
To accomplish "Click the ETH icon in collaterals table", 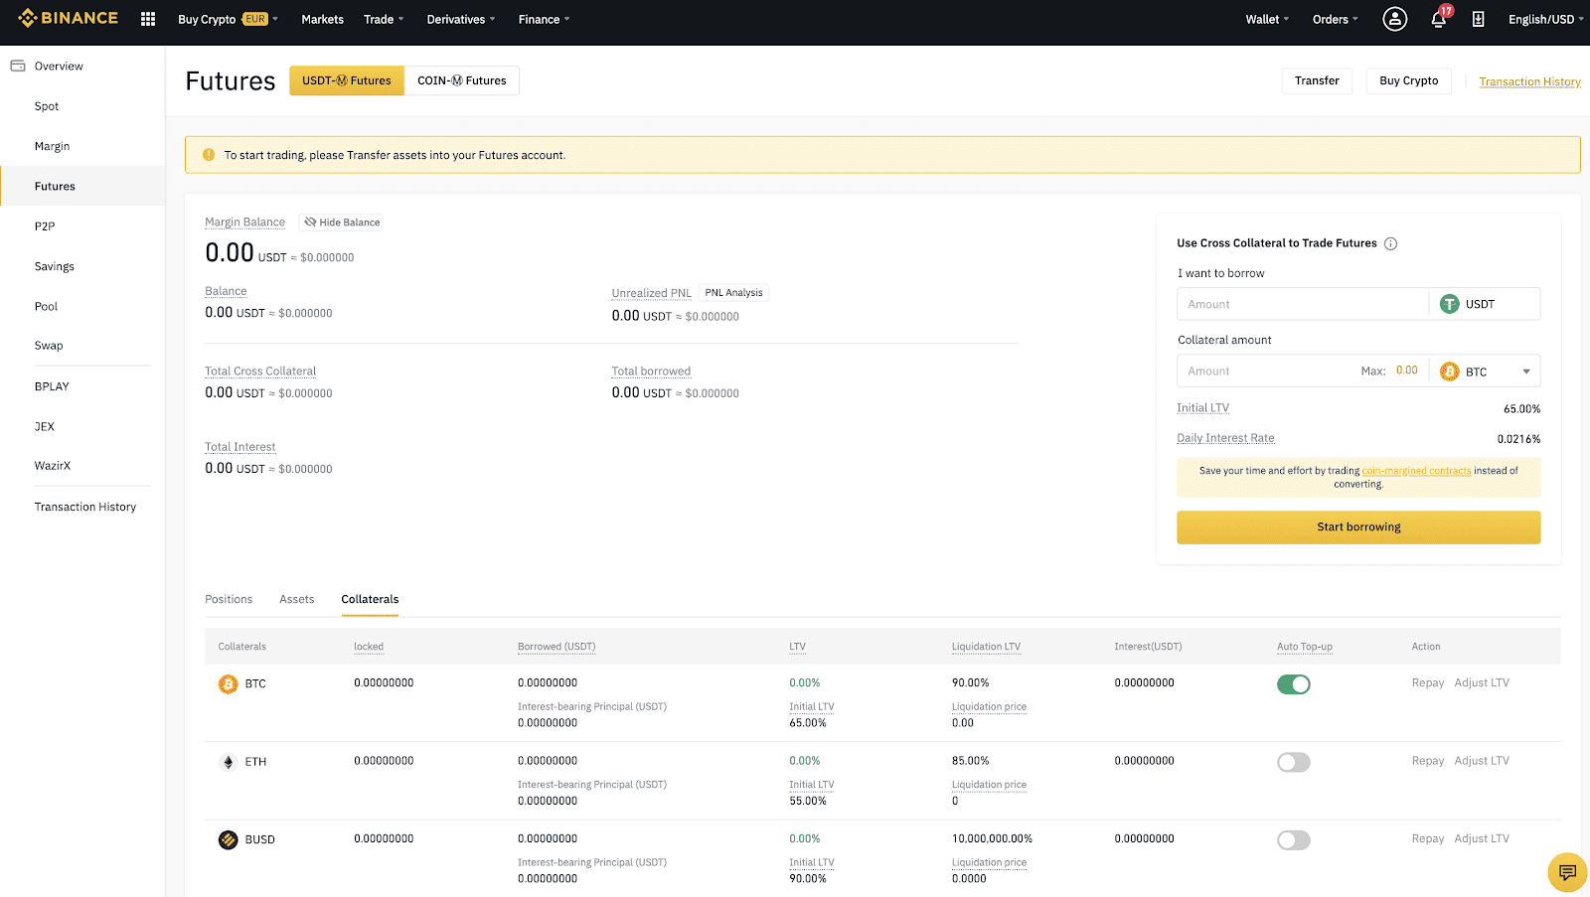I will (x=229, y=762).
